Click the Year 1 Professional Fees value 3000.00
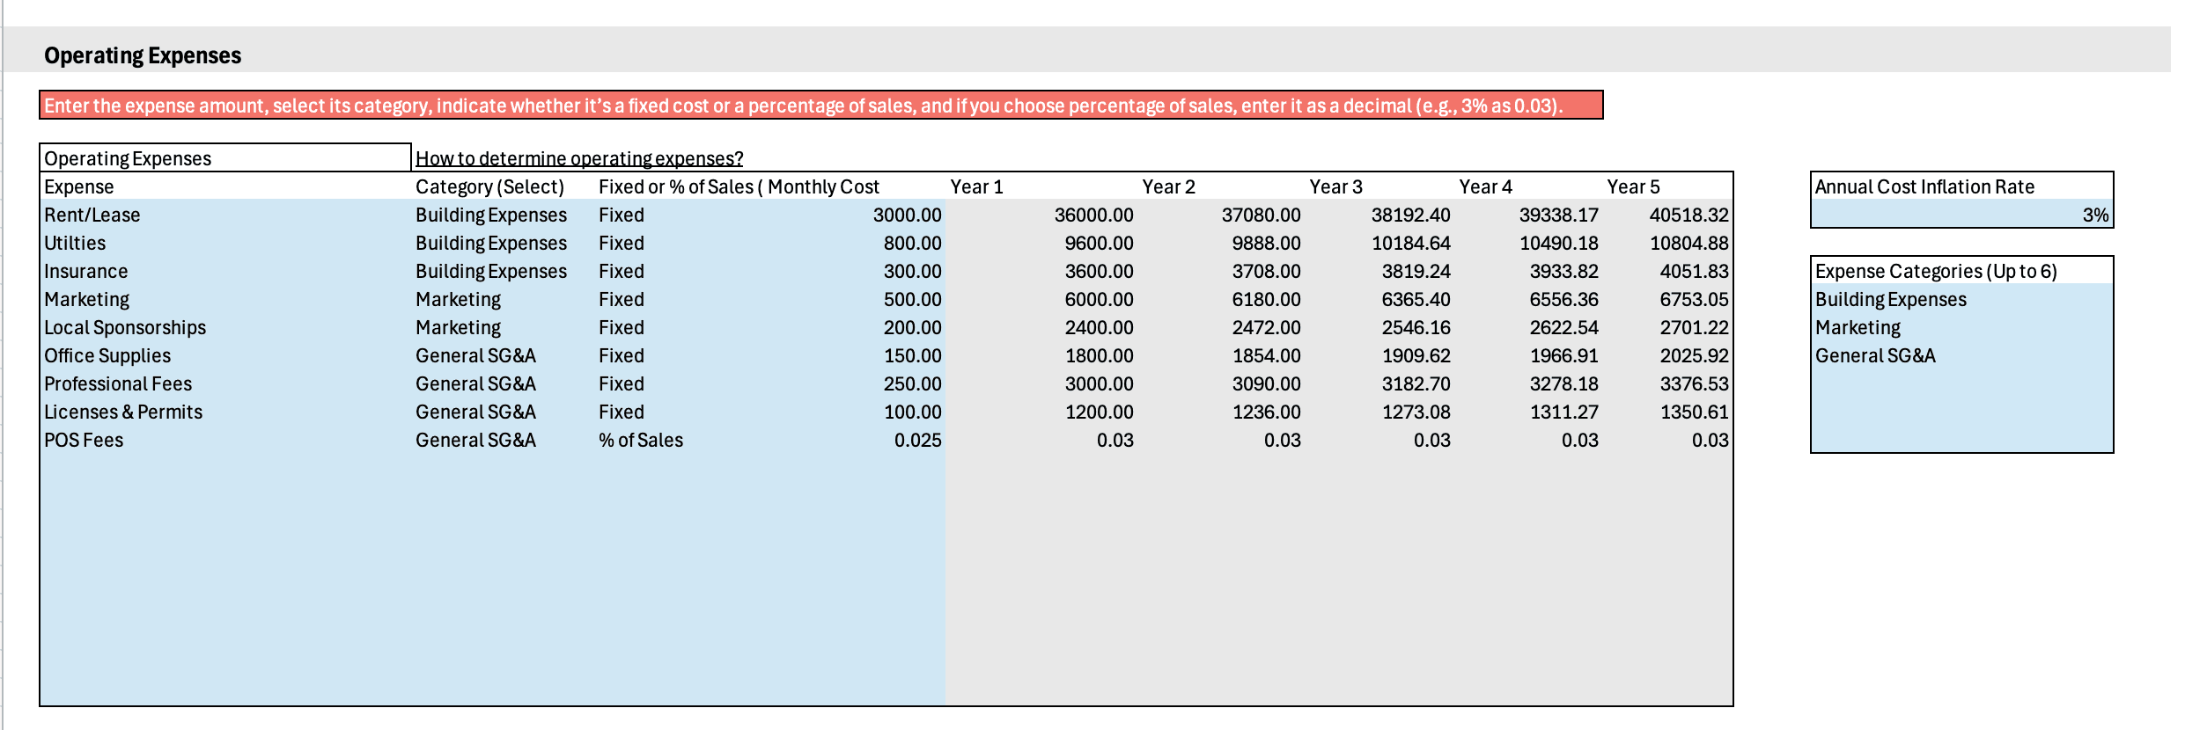Screen dimensions: 2185x730 point(1098,383)
